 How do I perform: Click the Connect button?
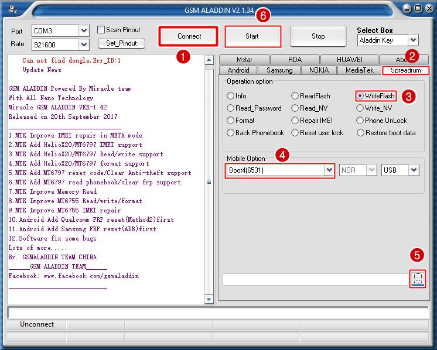click(189, 36)
